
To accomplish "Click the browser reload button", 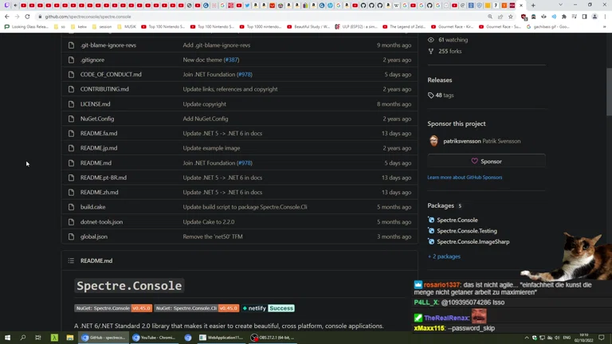I will (27, 17).
